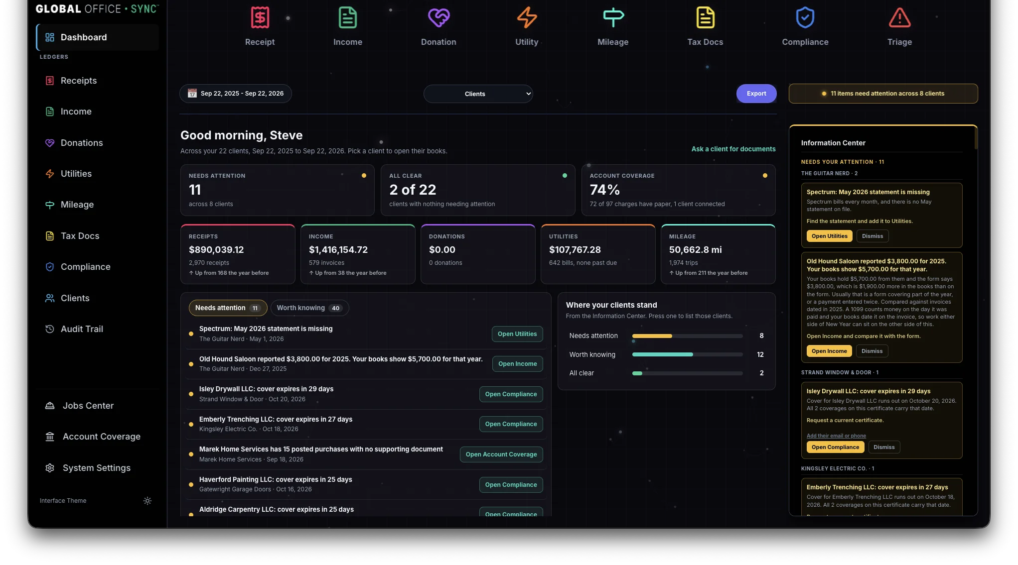Open the date range picker
This screenshot has height=565, width=1018.
236,94
